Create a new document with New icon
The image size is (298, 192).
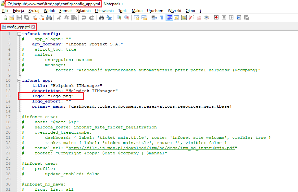click(4, 18)
